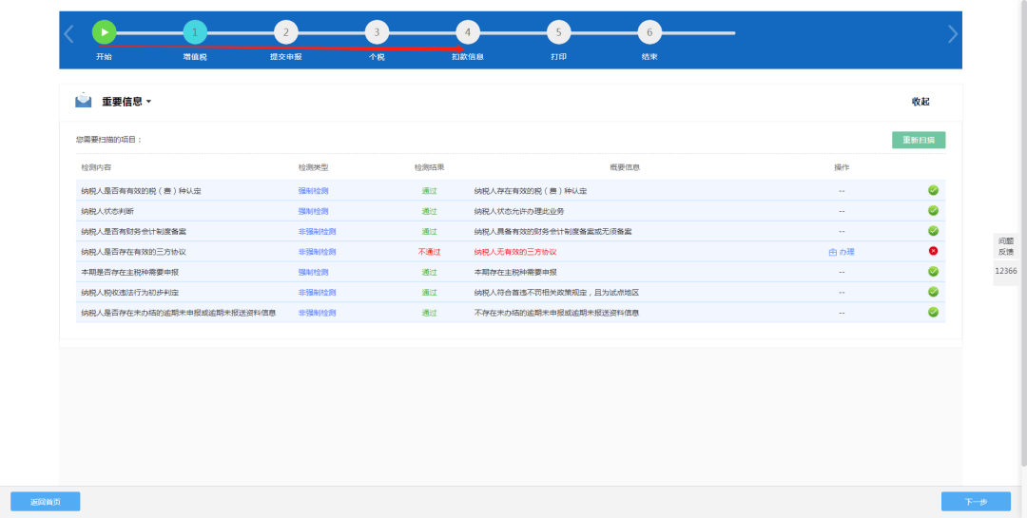Click 办理 link for 三方协议 row
The width and height of the screenshot is (1027, 518).
click(842, 252)
